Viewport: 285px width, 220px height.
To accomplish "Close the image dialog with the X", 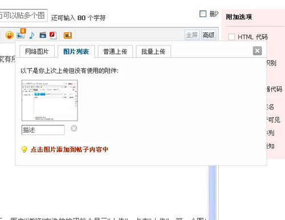I will coord(257,51).
